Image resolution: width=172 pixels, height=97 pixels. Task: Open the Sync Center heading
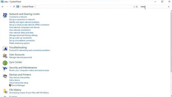pyautogui.click(x=16, y=62)
